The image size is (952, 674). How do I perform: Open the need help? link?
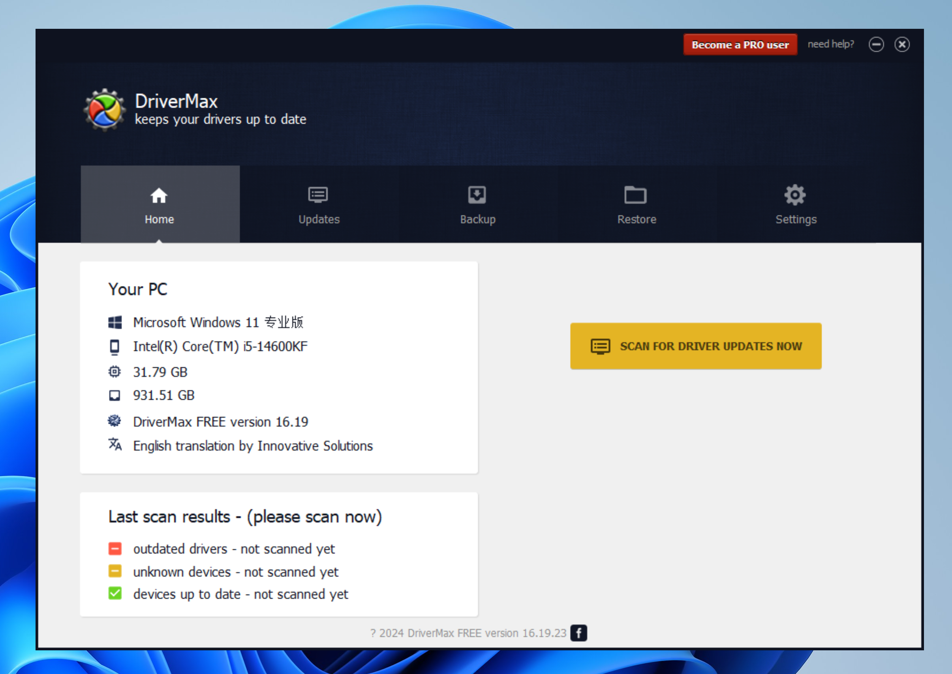pos(831,44)
